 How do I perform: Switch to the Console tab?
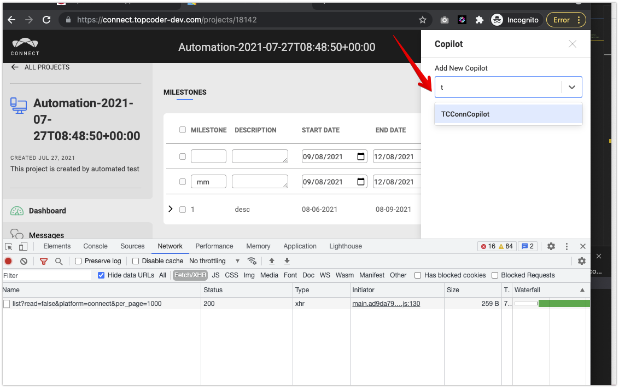coord(95,246)
